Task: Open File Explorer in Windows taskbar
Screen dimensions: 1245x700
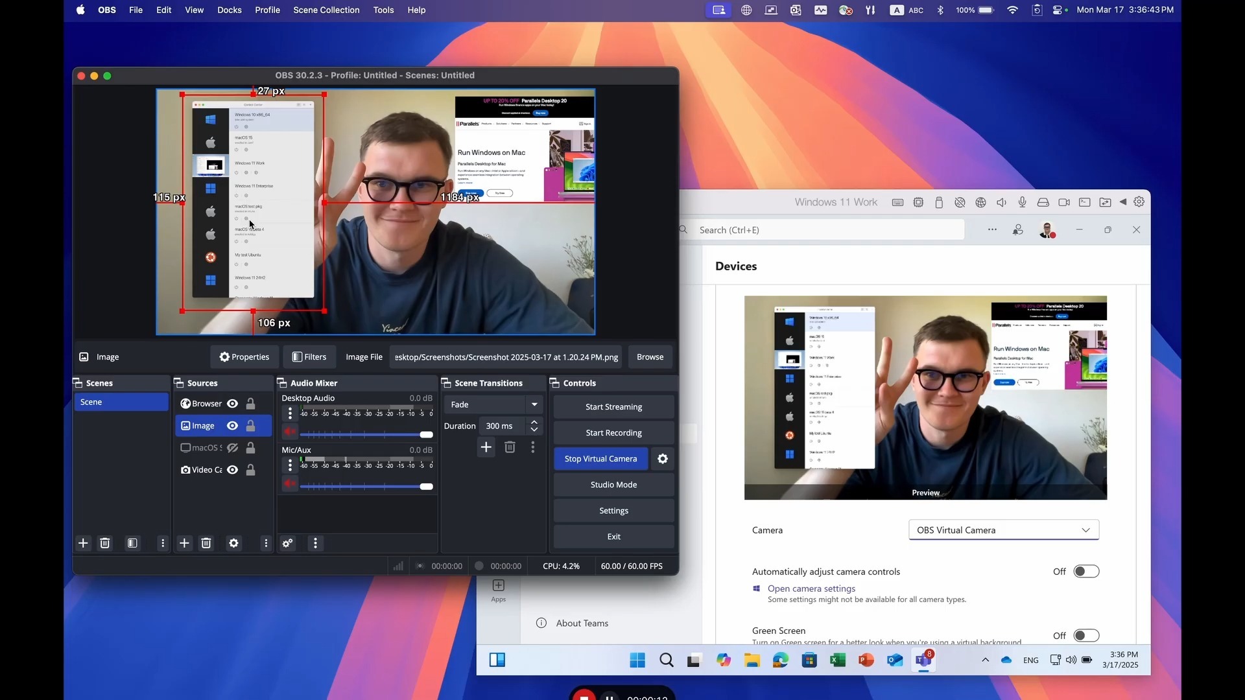Action: coord(752,660)
